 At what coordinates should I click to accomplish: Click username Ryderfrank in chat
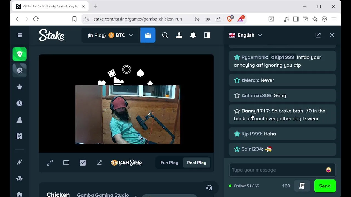[254, 57]
